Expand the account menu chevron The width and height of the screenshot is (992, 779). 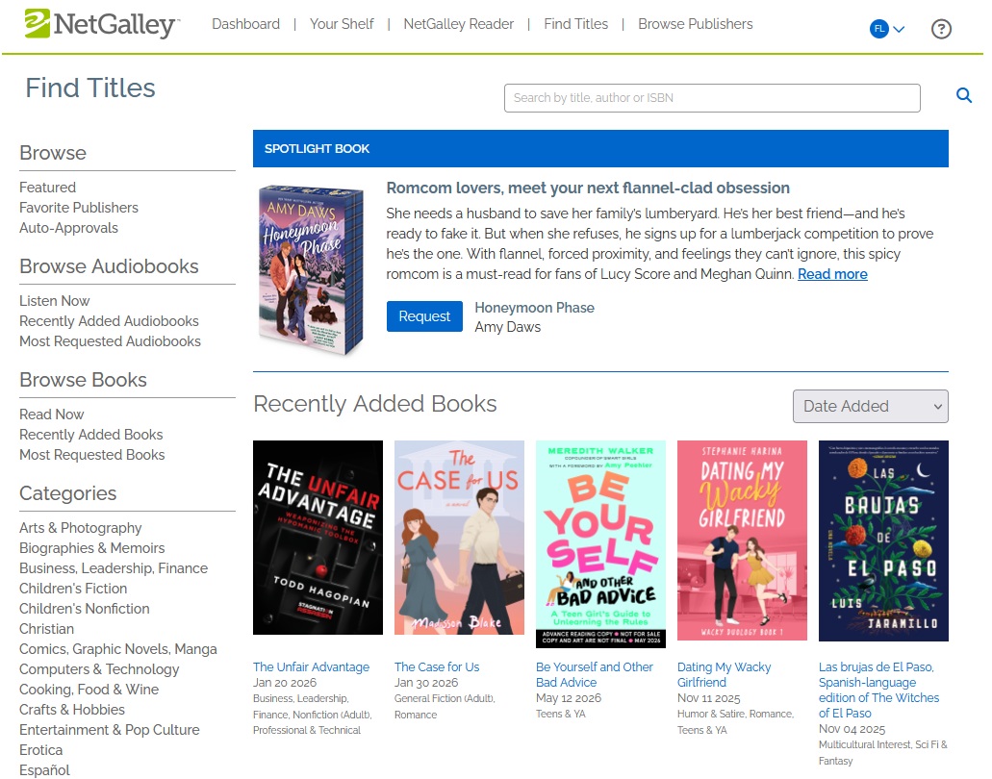pos(899,29)
